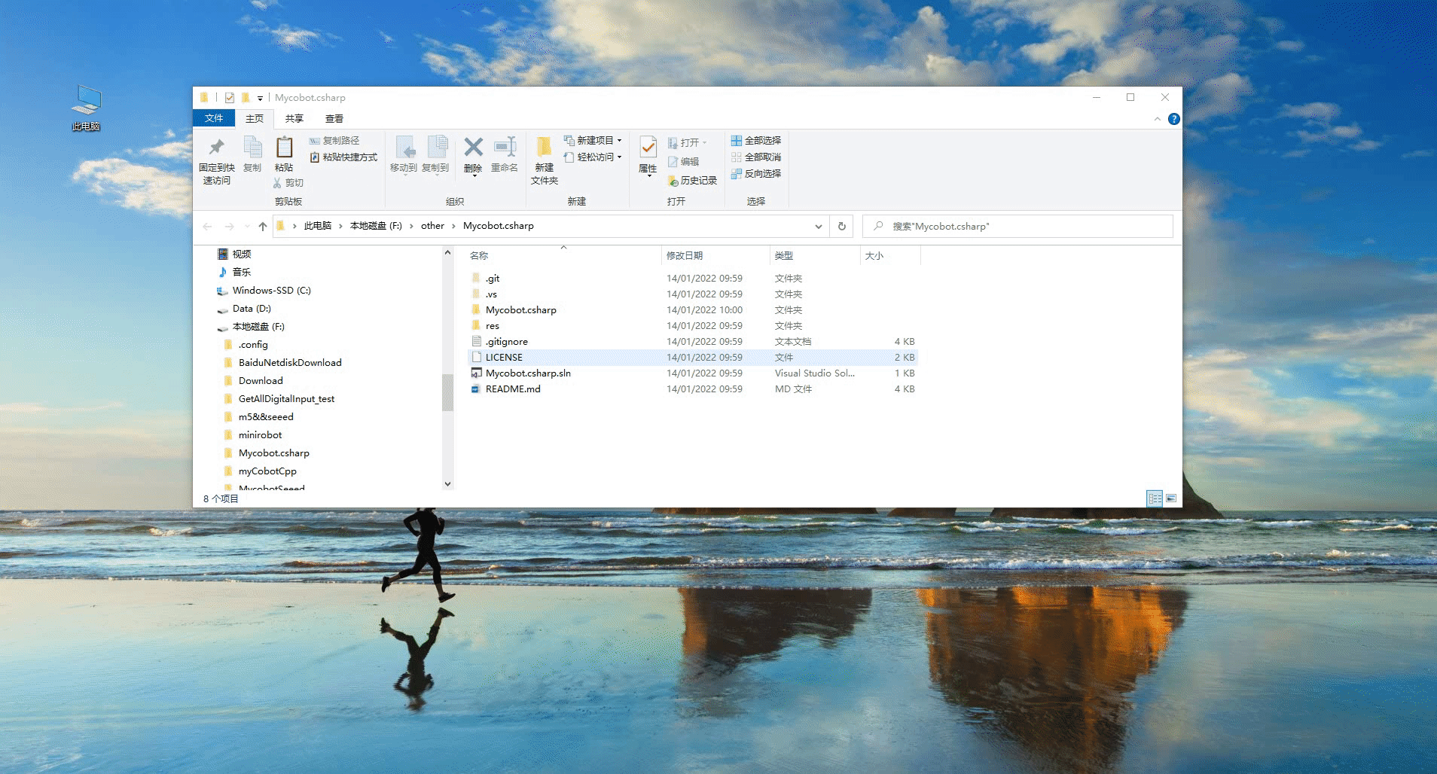
Task: Collapse the ribbon with the chevron
Action: 1158,119
